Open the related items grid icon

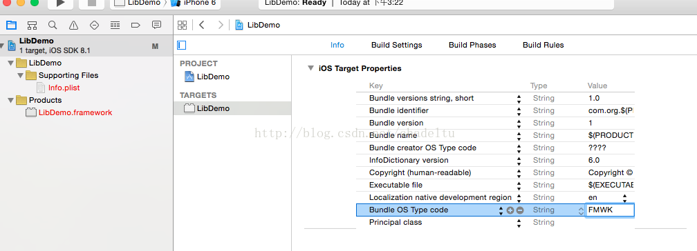pyautogui.click(x=182, y=25)
